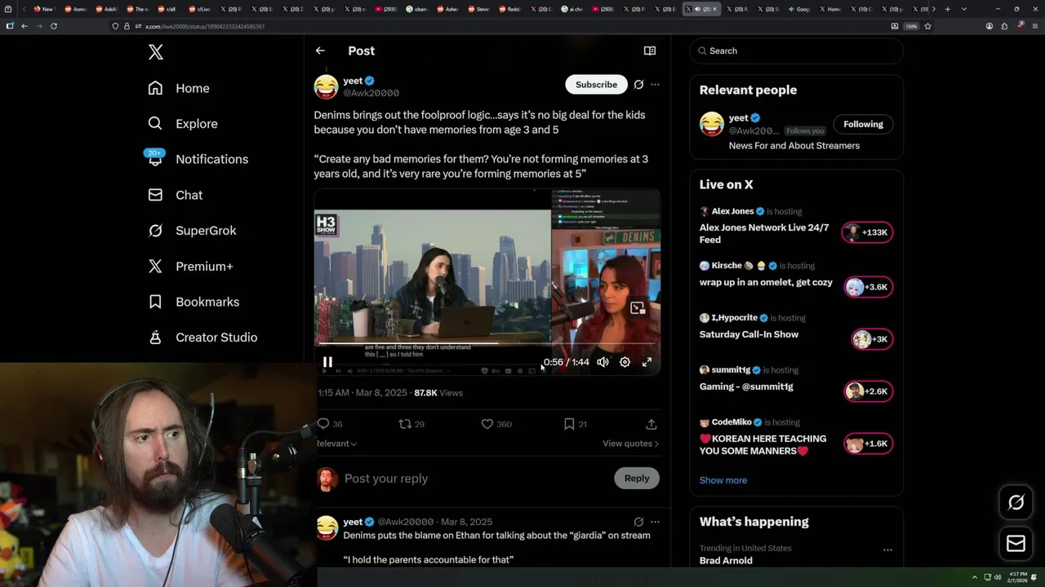The width and height of the screenshot is (1045, 587).
Task: Click the 150% zoom level indicator
Action: click(x=911, y=26)
